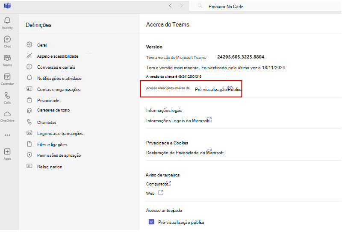Screen dimensions: 342x232
Task: Click the Permissões de aplicação shield icon
Action: click(x=29, y=155)
